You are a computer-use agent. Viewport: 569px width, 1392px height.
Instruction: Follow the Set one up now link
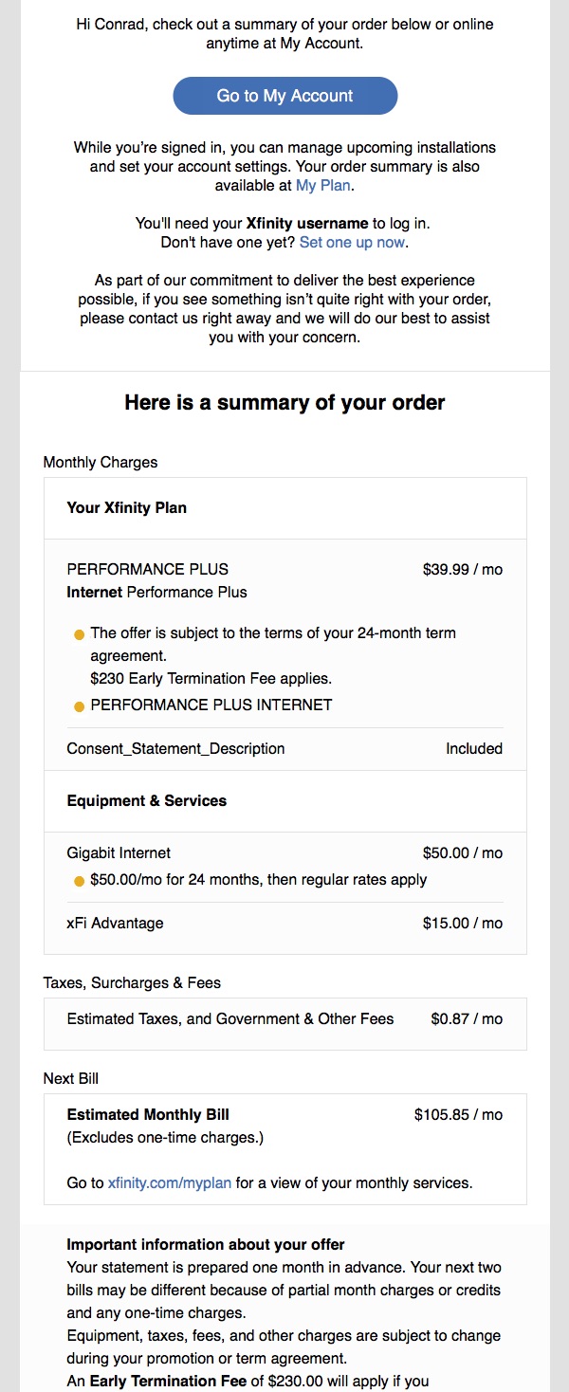[352, 243]
